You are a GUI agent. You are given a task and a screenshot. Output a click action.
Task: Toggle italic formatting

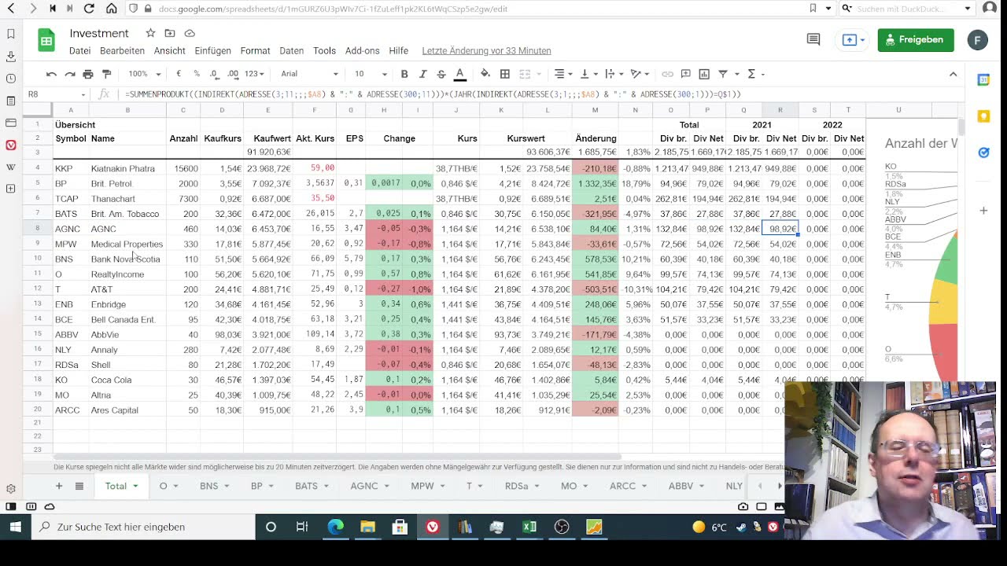(x=422, y=74)
